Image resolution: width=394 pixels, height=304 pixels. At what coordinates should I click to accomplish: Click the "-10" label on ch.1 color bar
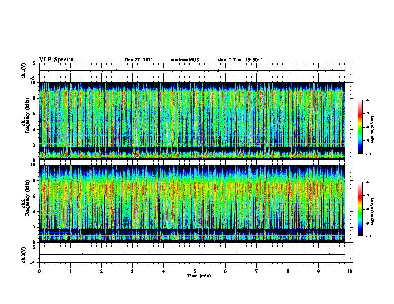368,154
